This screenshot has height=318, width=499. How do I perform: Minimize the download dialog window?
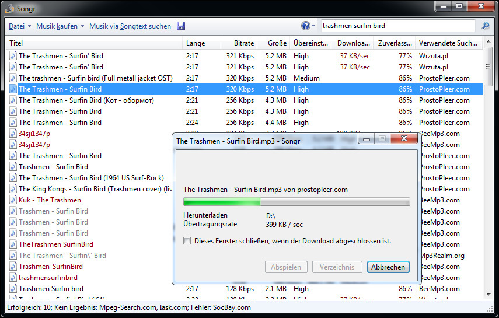(x=367, y=138)
